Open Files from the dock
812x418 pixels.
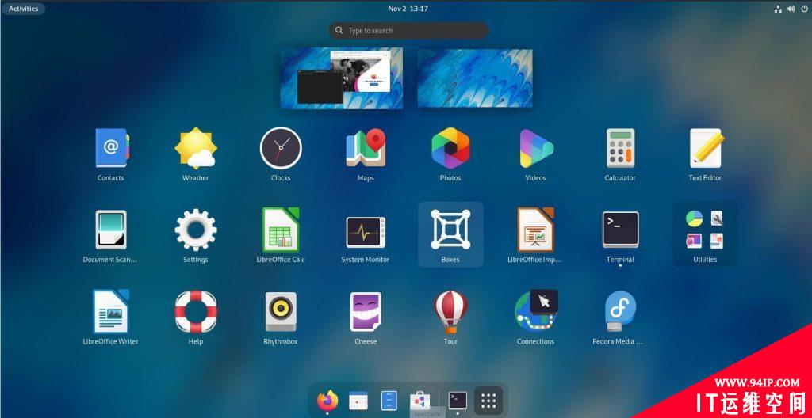click(389, 401)
